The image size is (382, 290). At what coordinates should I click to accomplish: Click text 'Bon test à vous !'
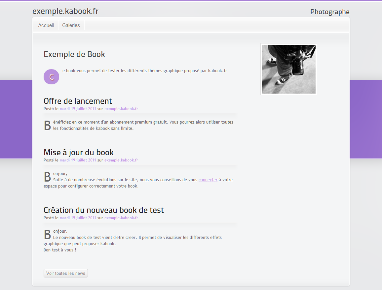[60, 250]
